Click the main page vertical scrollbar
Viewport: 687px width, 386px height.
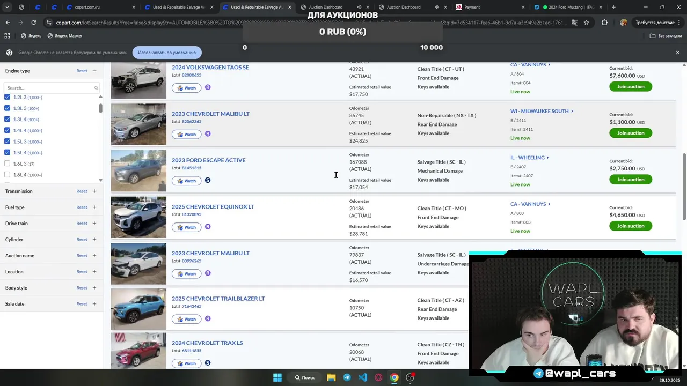684,187
